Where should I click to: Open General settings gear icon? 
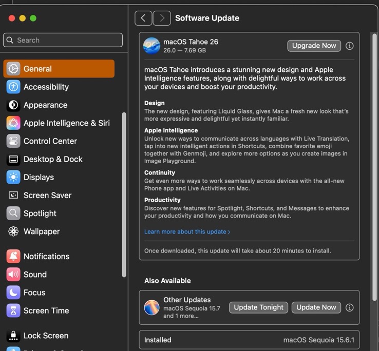click(13, 69)
